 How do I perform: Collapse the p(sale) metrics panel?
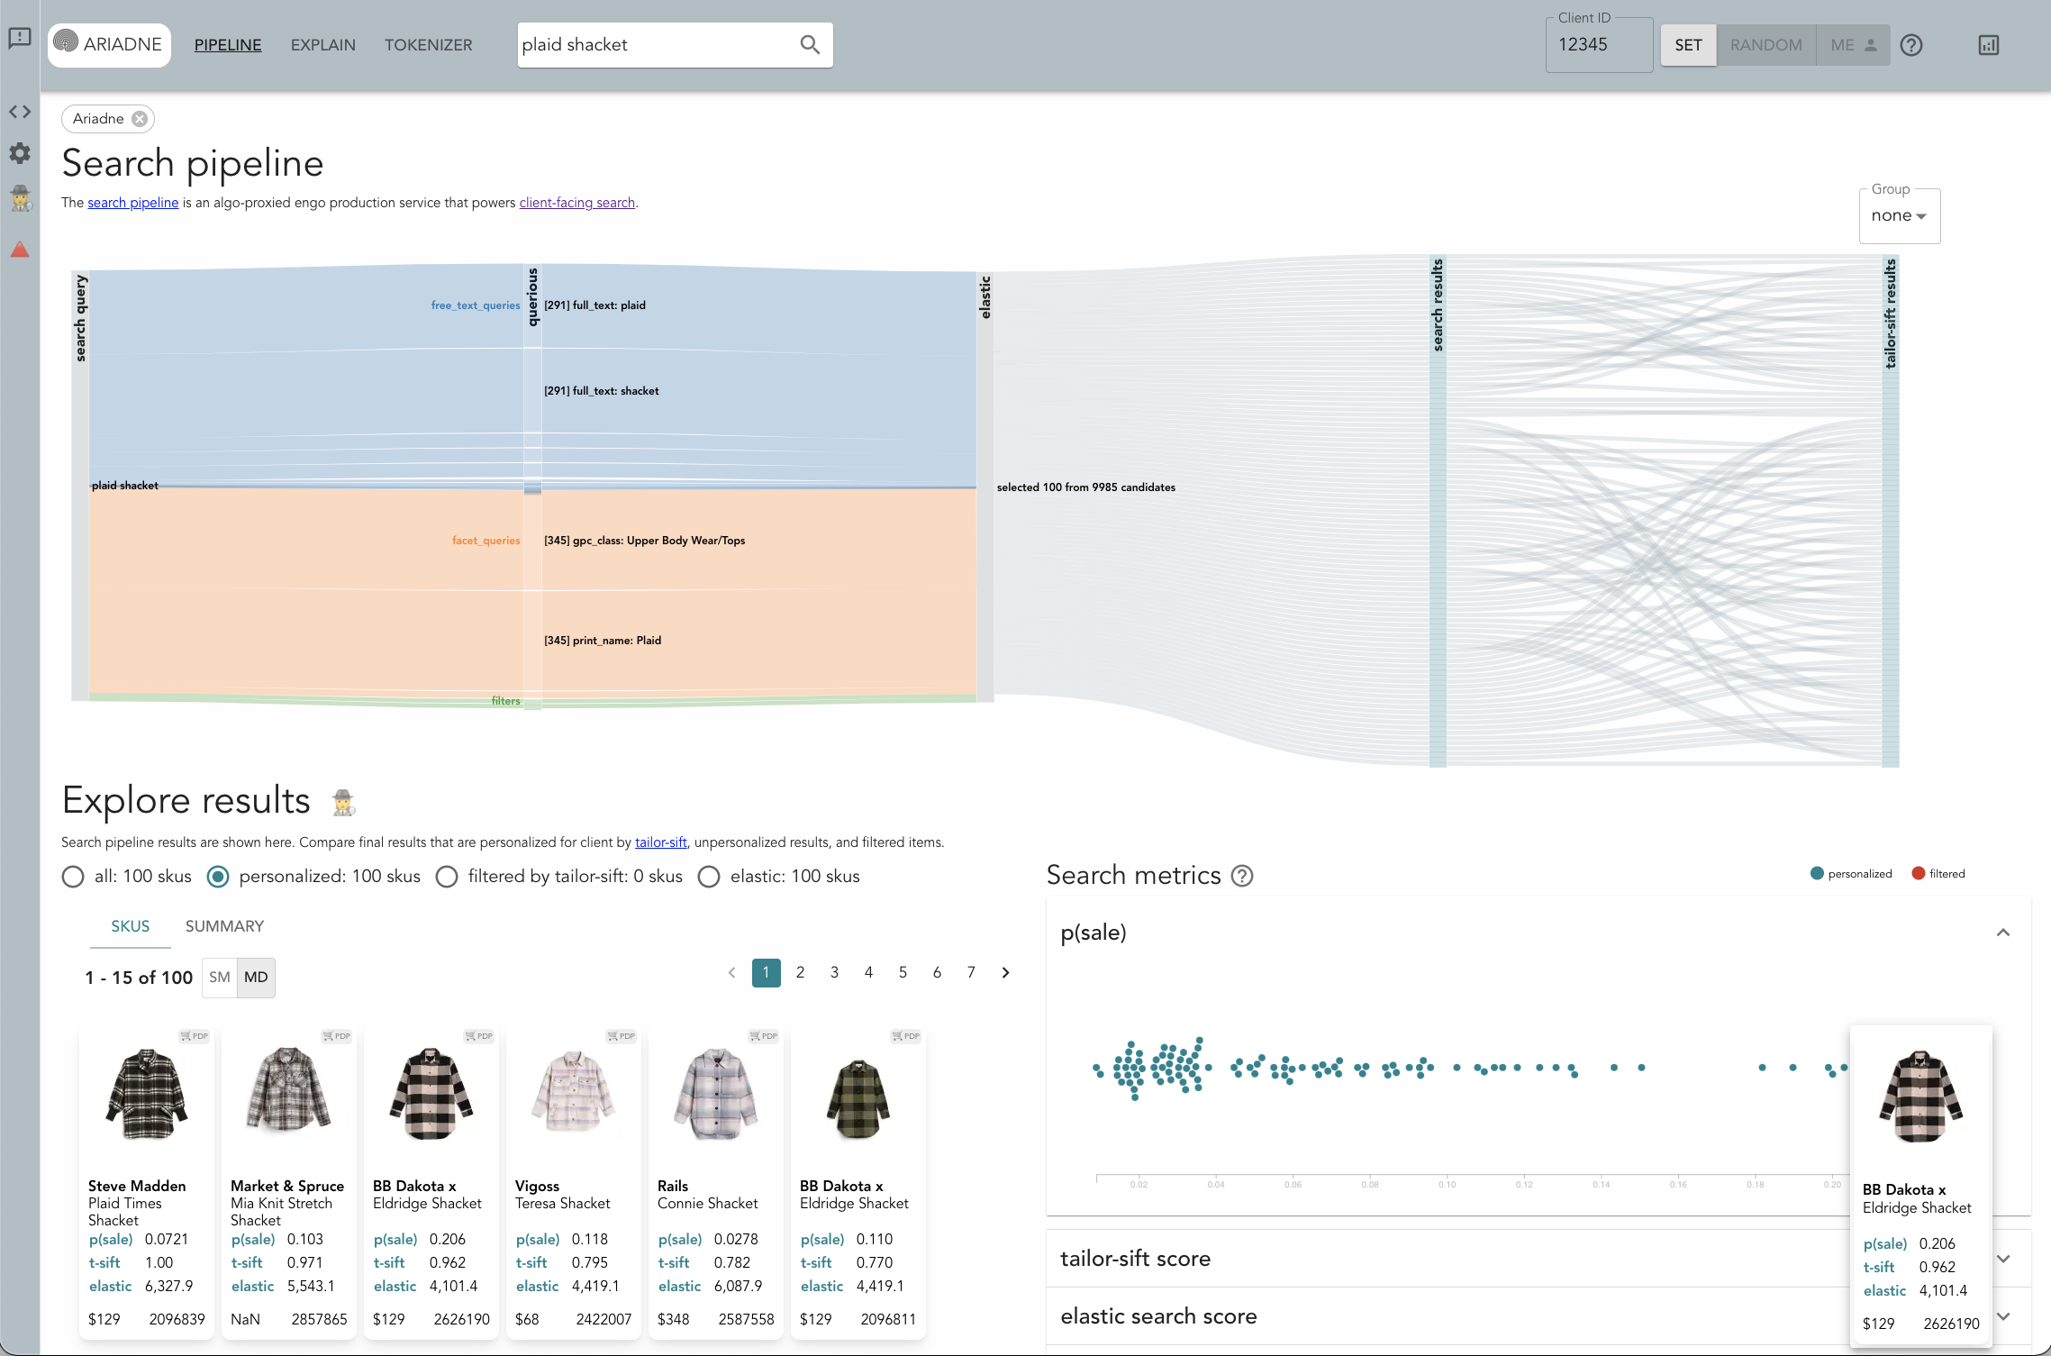[2003, 933]
